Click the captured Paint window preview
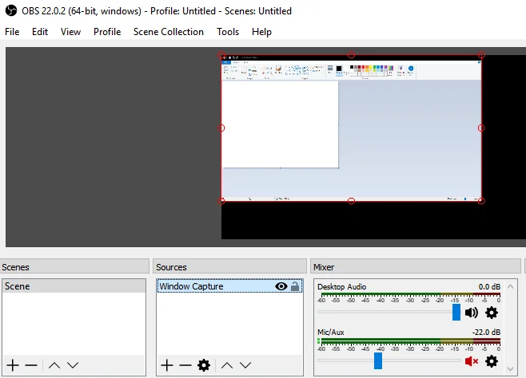Screen dimensions: 526x378 pos(351,128)
